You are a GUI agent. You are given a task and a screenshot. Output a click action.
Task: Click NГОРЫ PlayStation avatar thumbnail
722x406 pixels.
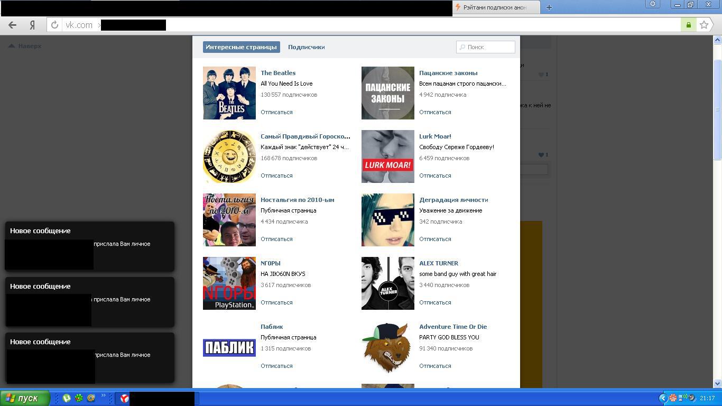pos(229,283)
